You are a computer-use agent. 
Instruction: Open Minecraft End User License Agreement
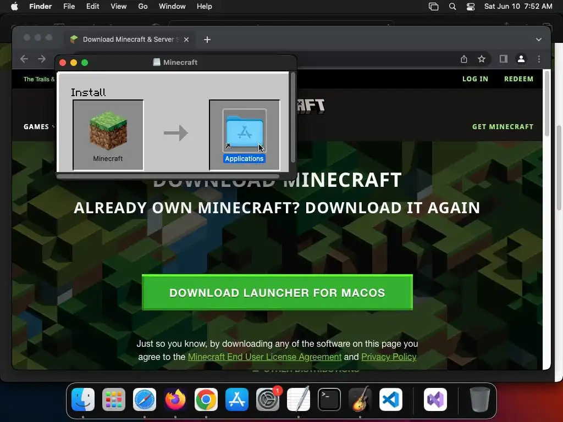point(264,357)
